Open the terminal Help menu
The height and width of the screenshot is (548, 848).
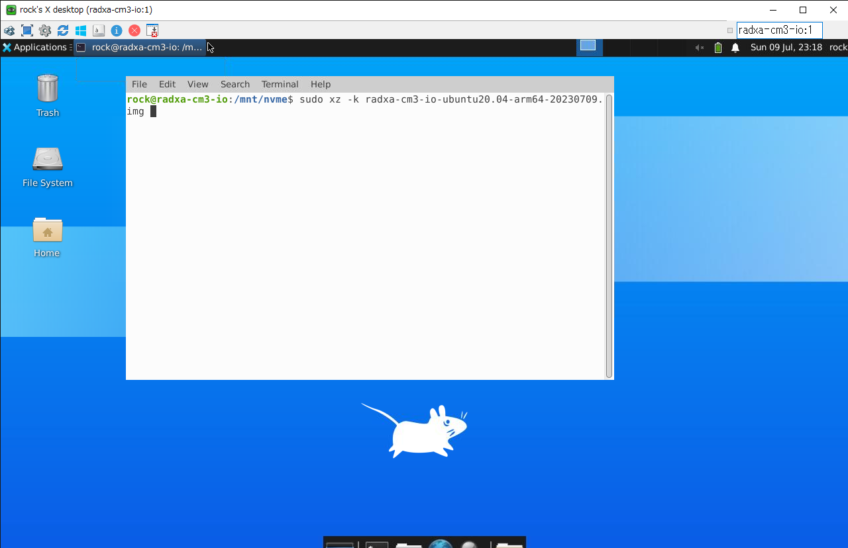coord(321,84)
